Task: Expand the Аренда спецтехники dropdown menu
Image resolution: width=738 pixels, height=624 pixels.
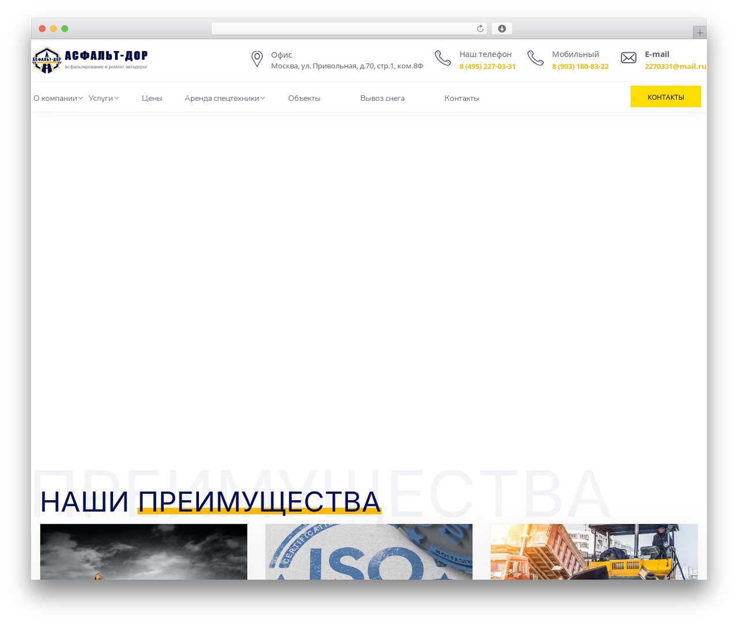Action: pyautogui.click(x=225, y=98)
